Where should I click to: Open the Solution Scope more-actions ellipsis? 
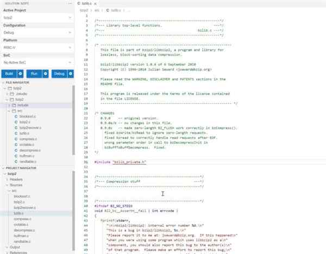click(x=70, y=3)
